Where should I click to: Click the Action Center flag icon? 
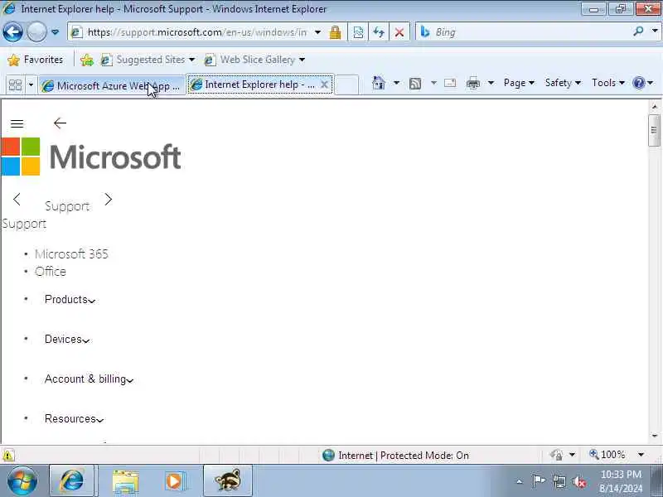[x=539, y=481]
